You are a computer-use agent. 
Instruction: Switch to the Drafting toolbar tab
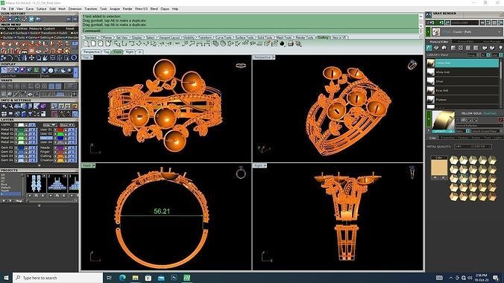pyautogui.click(x=323, y=37)
